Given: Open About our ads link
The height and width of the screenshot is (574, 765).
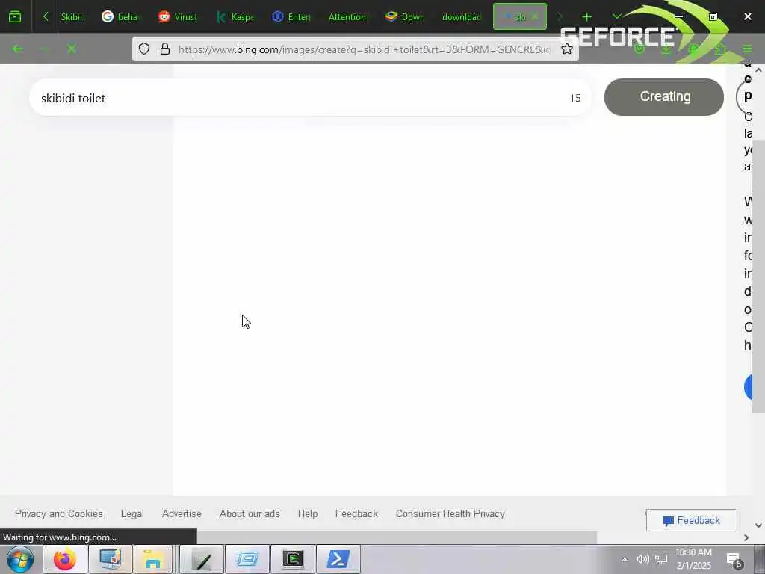Looking at the screenshot, I should [x=250, y=514].
